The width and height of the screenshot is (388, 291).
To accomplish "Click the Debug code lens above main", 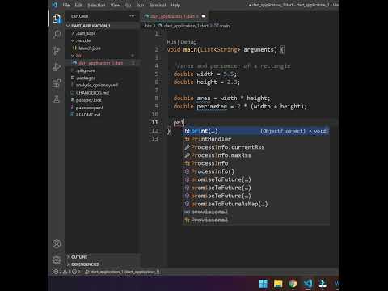I will click(188, 42).
